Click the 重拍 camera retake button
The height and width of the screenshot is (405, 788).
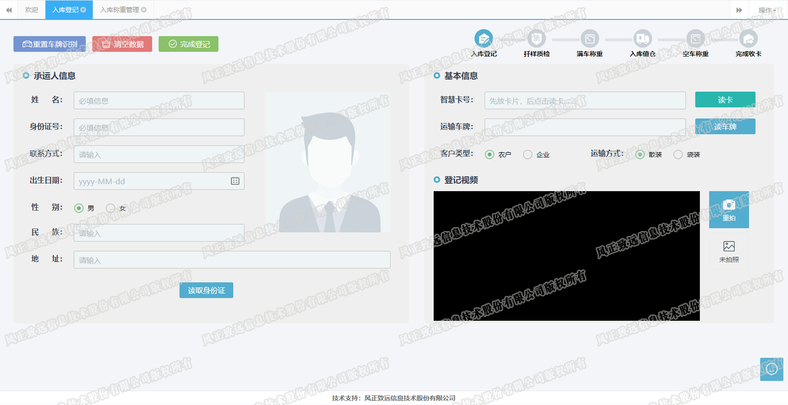point(729,210)
